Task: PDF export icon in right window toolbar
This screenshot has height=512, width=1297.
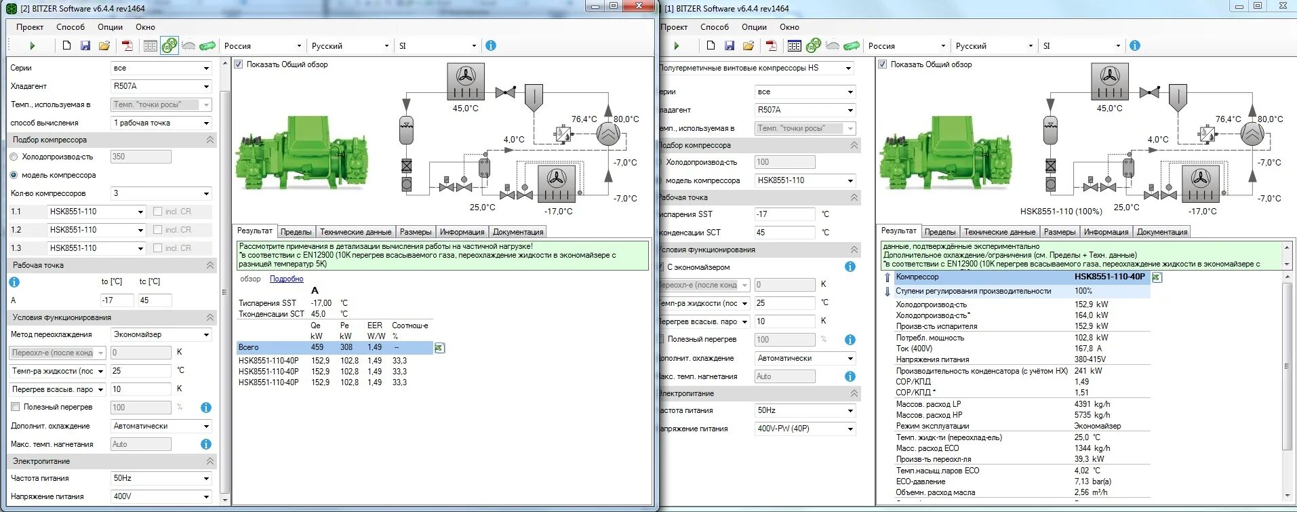Action: [x=771, y=45]
